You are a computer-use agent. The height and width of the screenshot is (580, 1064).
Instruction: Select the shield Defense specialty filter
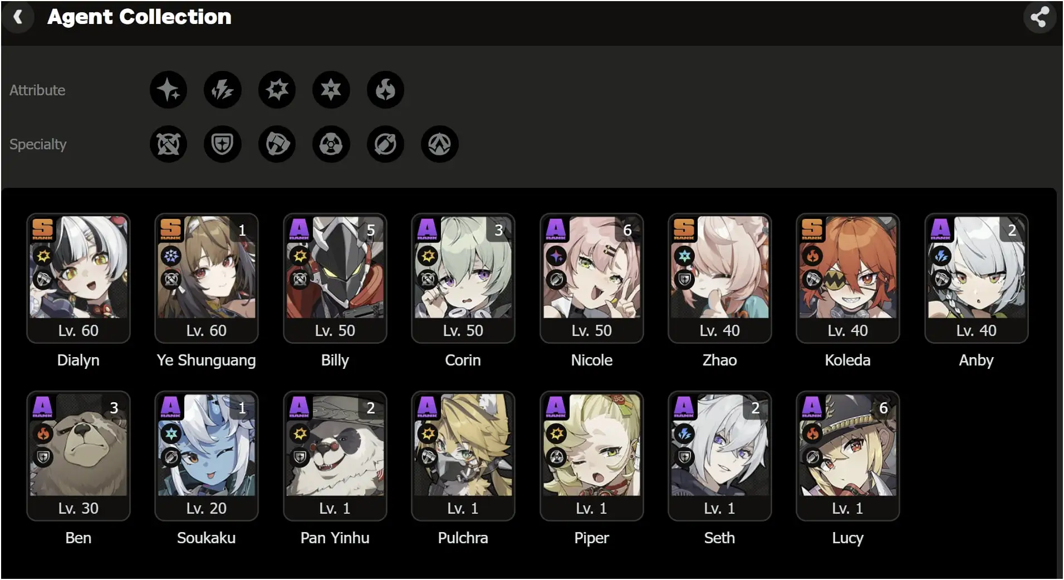(x=223, y=144)
